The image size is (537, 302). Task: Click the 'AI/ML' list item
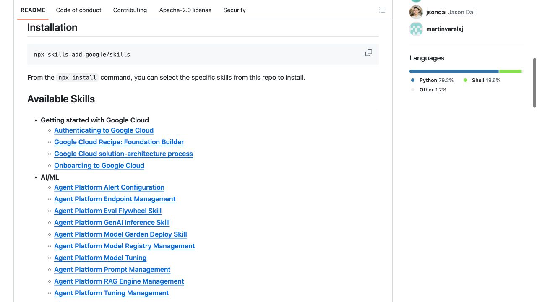pyautogui.click(x=50, y=177)
